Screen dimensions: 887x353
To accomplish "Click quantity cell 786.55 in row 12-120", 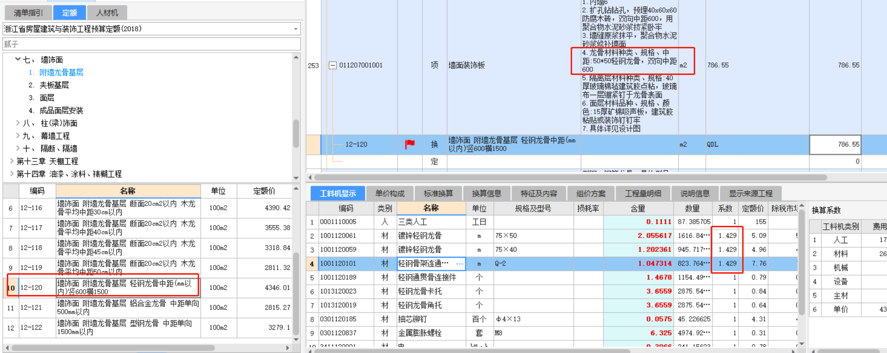I will pyautogui.click(x=835, y=145).
